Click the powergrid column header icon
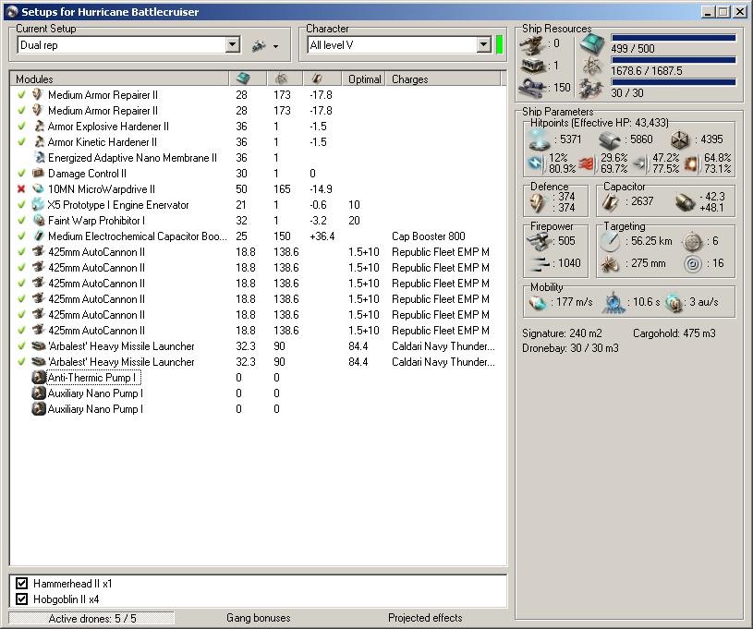 coord(281,79)
